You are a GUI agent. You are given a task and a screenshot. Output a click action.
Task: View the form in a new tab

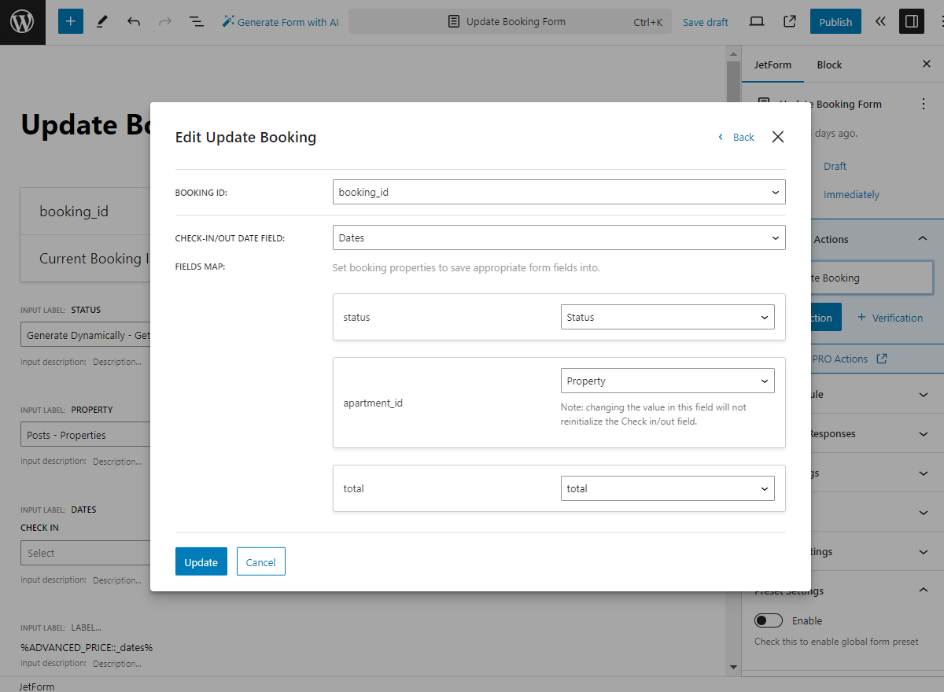pyautogui.click(x=789, y=21)
